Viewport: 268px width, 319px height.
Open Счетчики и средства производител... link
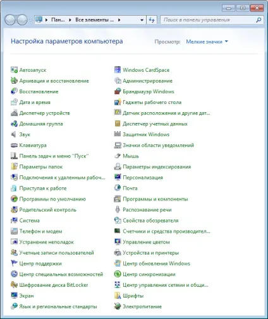tap(166, 231)
